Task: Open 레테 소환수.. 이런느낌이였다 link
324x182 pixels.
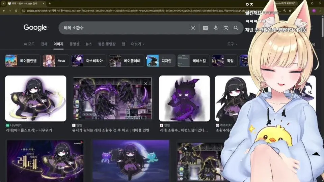Action: click(x=184, y=130)
